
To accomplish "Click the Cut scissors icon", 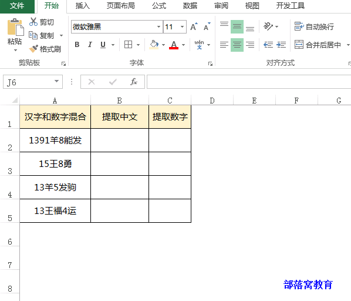I will 33,22.
